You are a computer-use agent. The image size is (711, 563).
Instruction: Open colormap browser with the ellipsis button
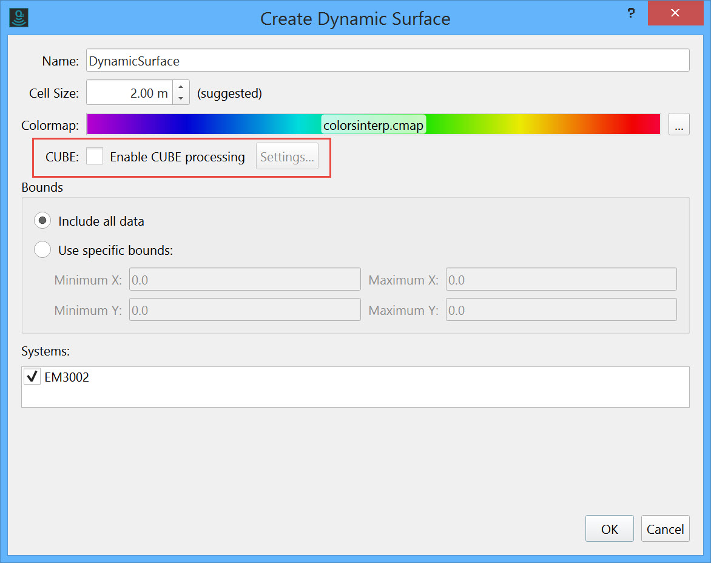[x=679, y=125]
